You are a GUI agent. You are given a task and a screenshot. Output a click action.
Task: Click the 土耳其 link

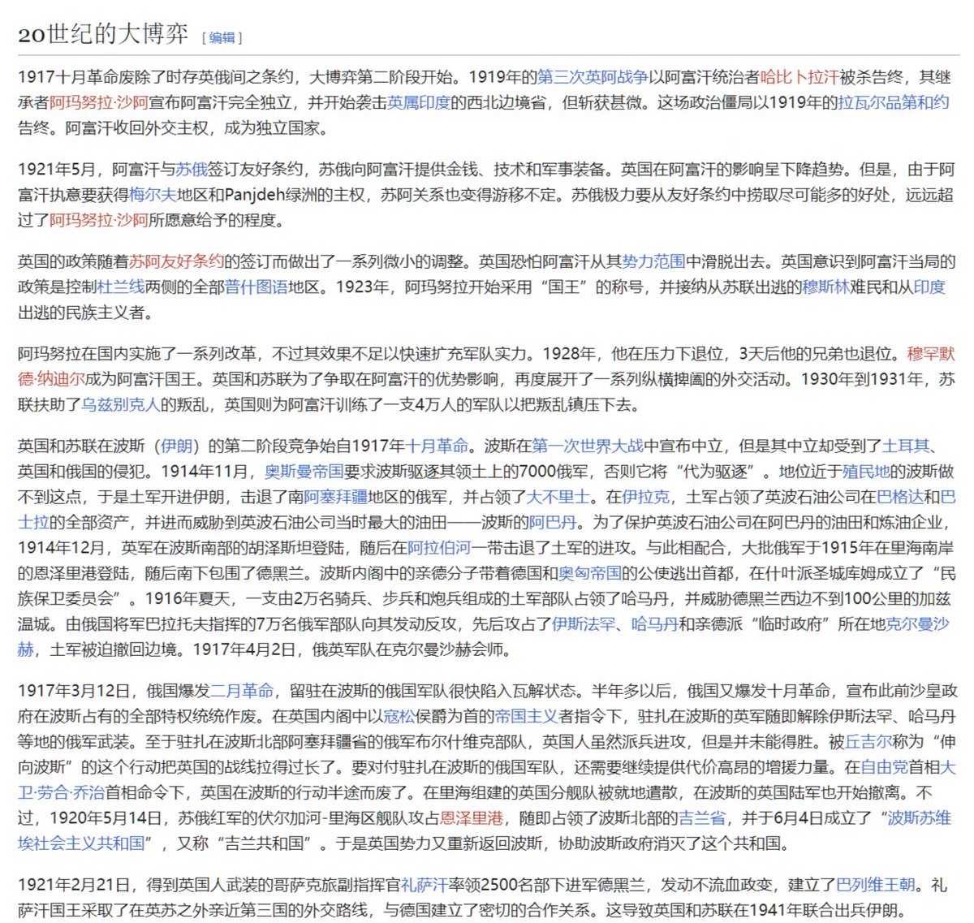(906, 446)
